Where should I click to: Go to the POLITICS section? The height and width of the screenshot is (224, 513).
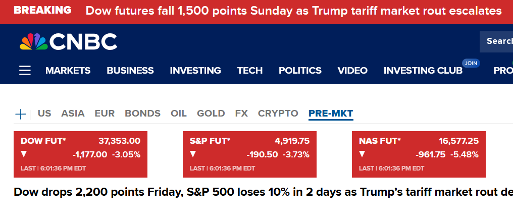pos(300,71)
